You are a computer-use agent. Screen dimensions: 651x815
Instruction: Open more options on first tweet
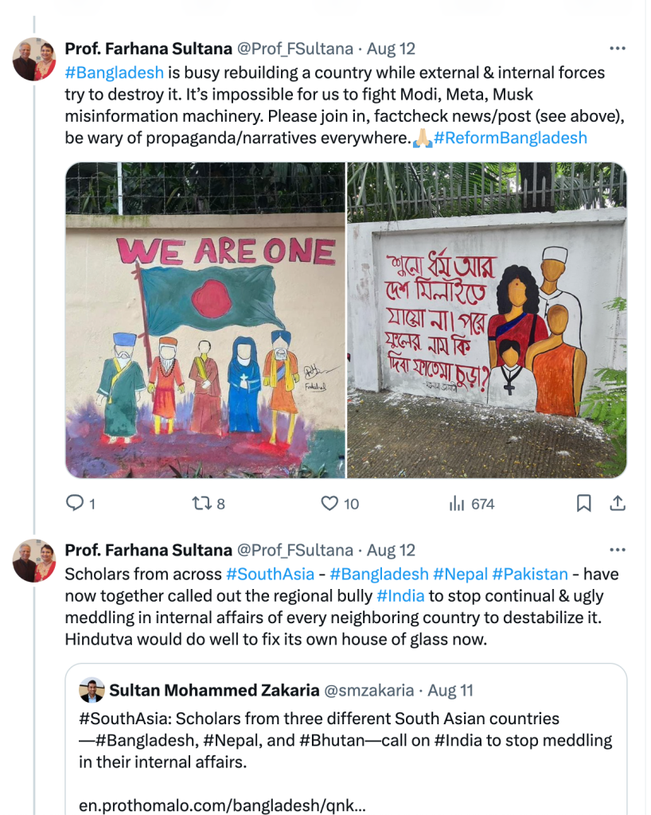pyautogui.click(x=617, y=49)
